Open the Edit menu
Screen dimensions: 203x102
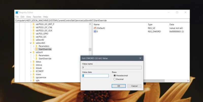23,17
